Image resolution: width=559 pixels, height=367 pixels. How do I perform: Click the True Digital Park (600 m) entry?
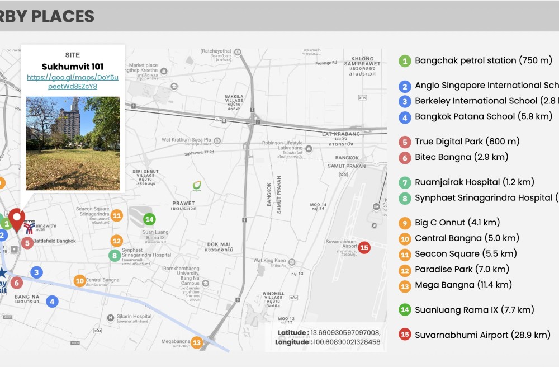(x=467, y=141)
